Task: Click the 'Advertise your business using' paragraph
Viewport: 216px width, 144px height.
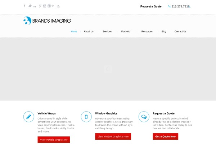Action: click(114, 123)
